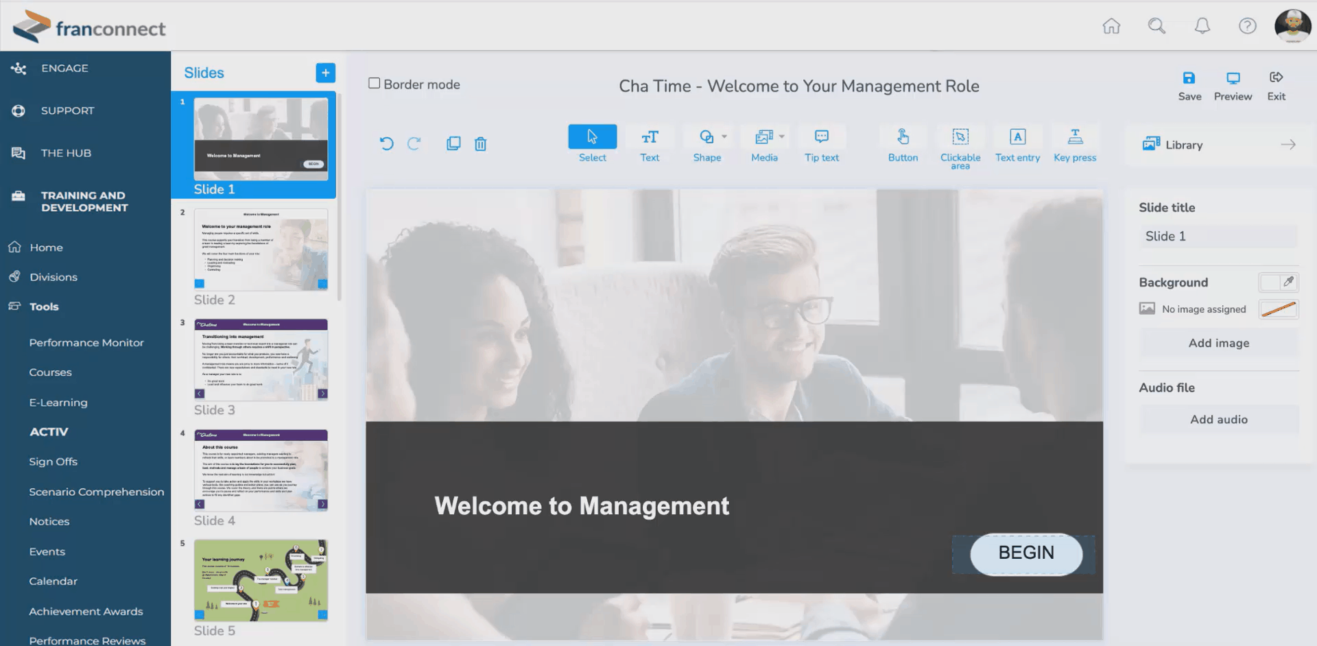The width and height of the screenshot is (1317, 646).
Task: Open Sign Offs page
Action: point(53,462)
